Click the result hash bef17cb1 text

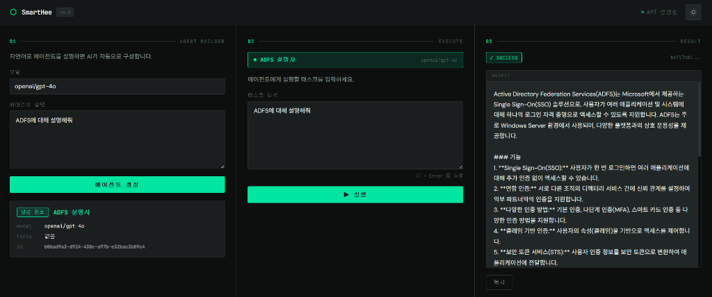click(x=686, y=58)
